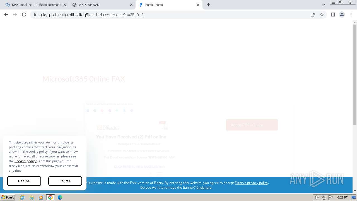Expand tab search dropdown arrow
Viewport: 357px width, 201px height.
coord(324,5)
